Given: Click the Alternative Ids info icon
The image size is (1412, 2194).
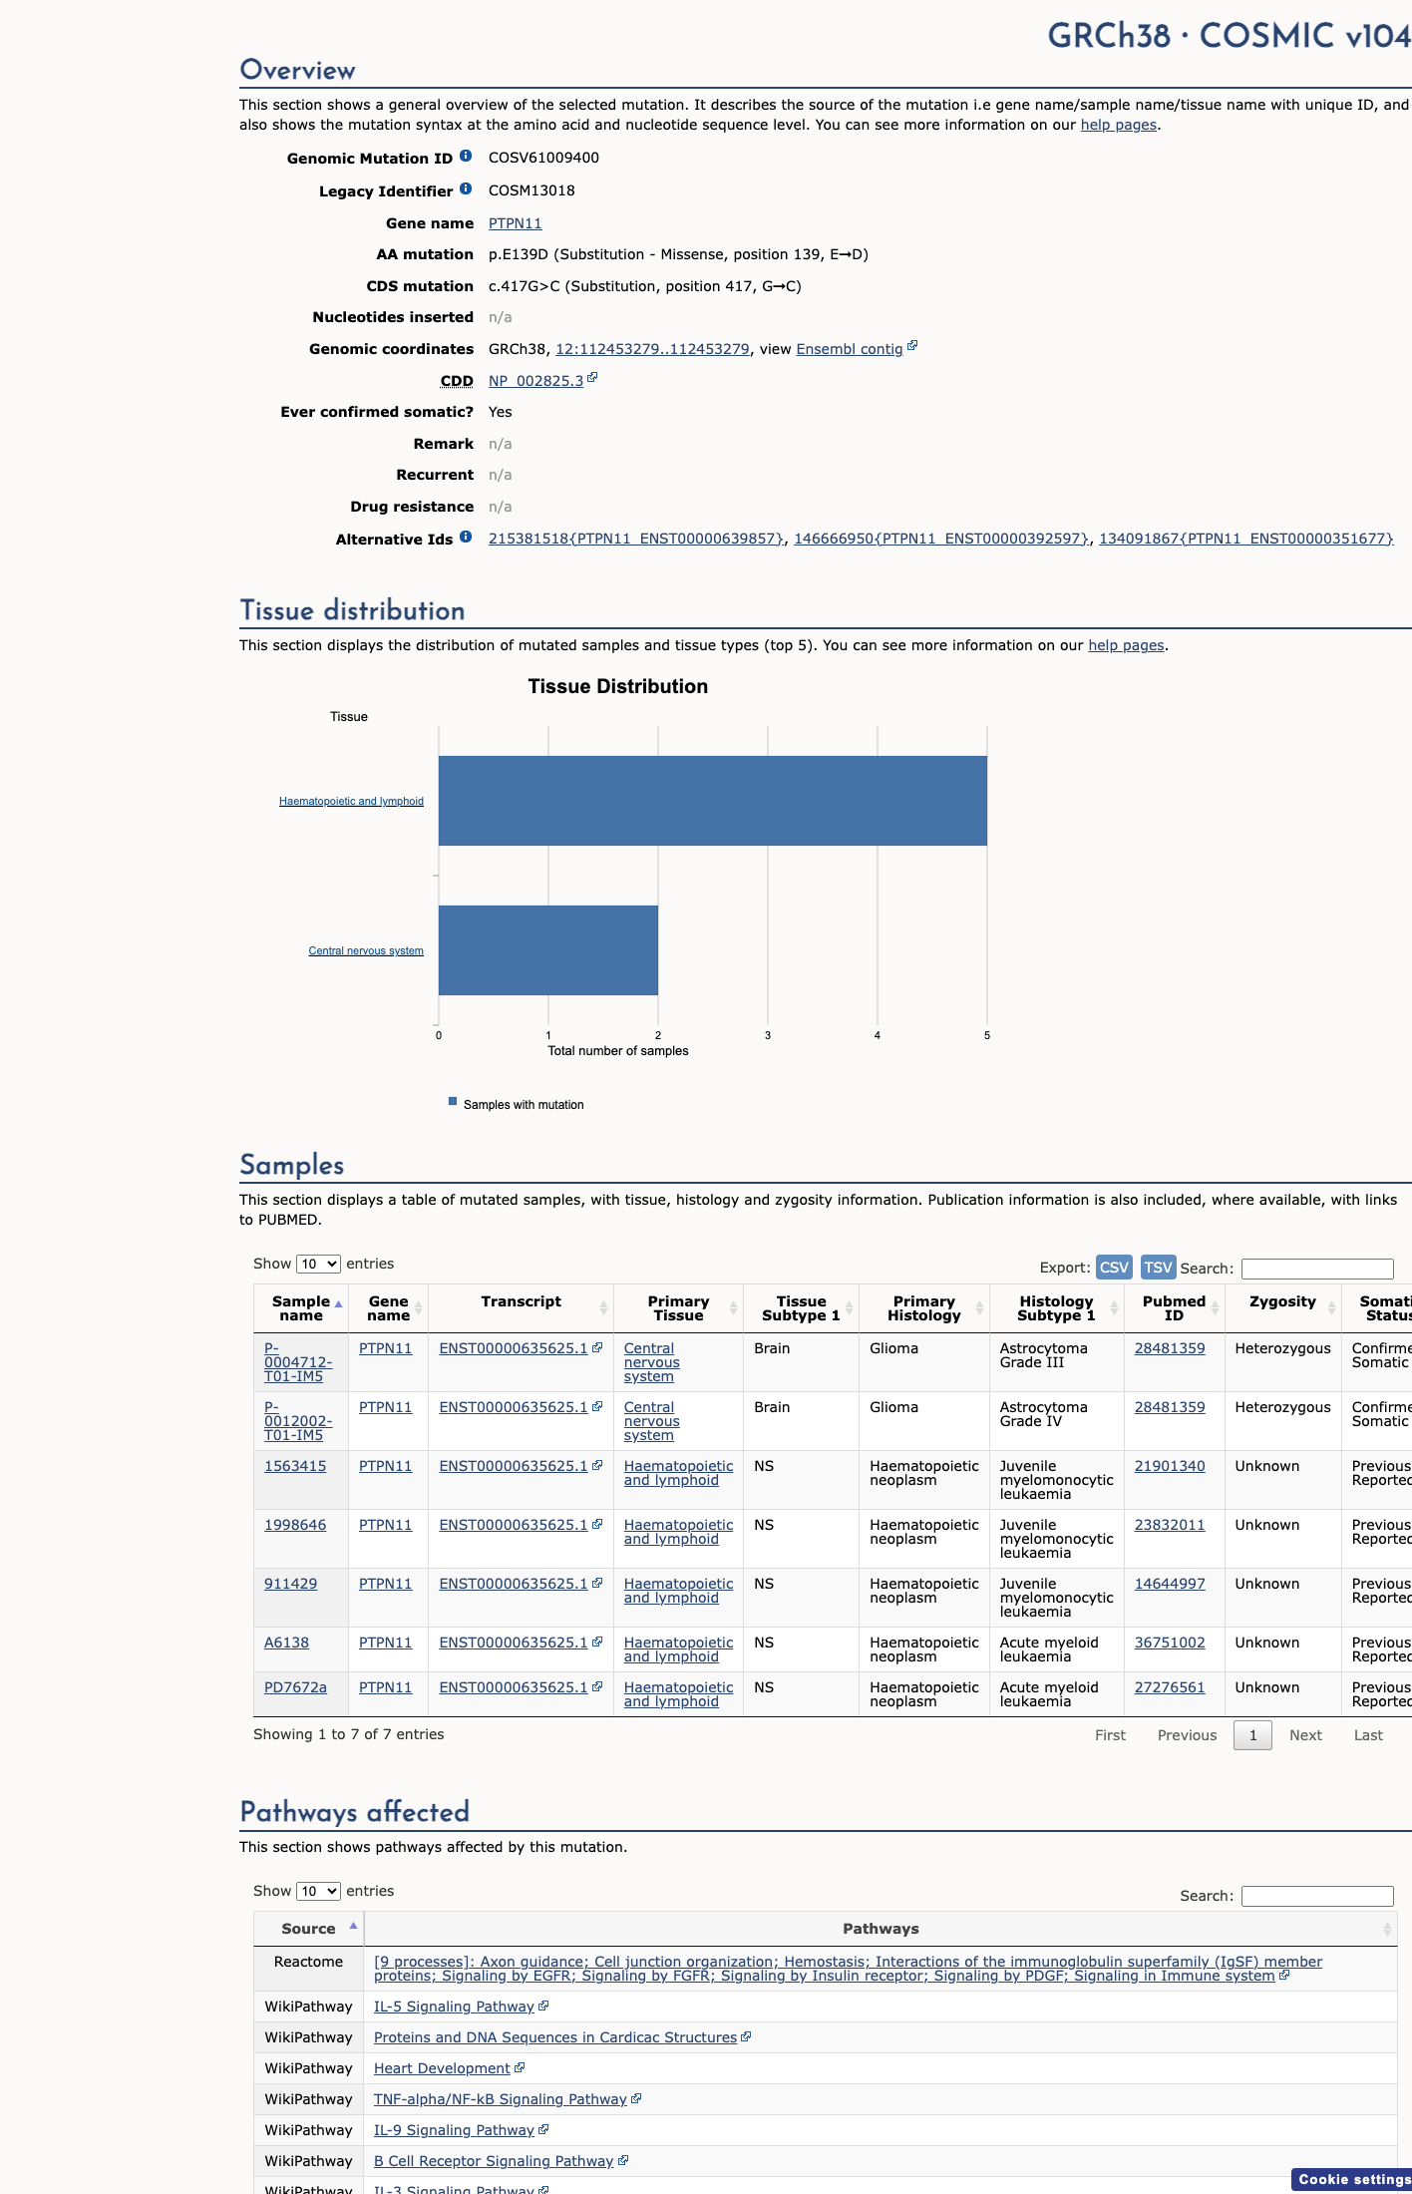Looking at the screenshot, I should coord(466,538).
